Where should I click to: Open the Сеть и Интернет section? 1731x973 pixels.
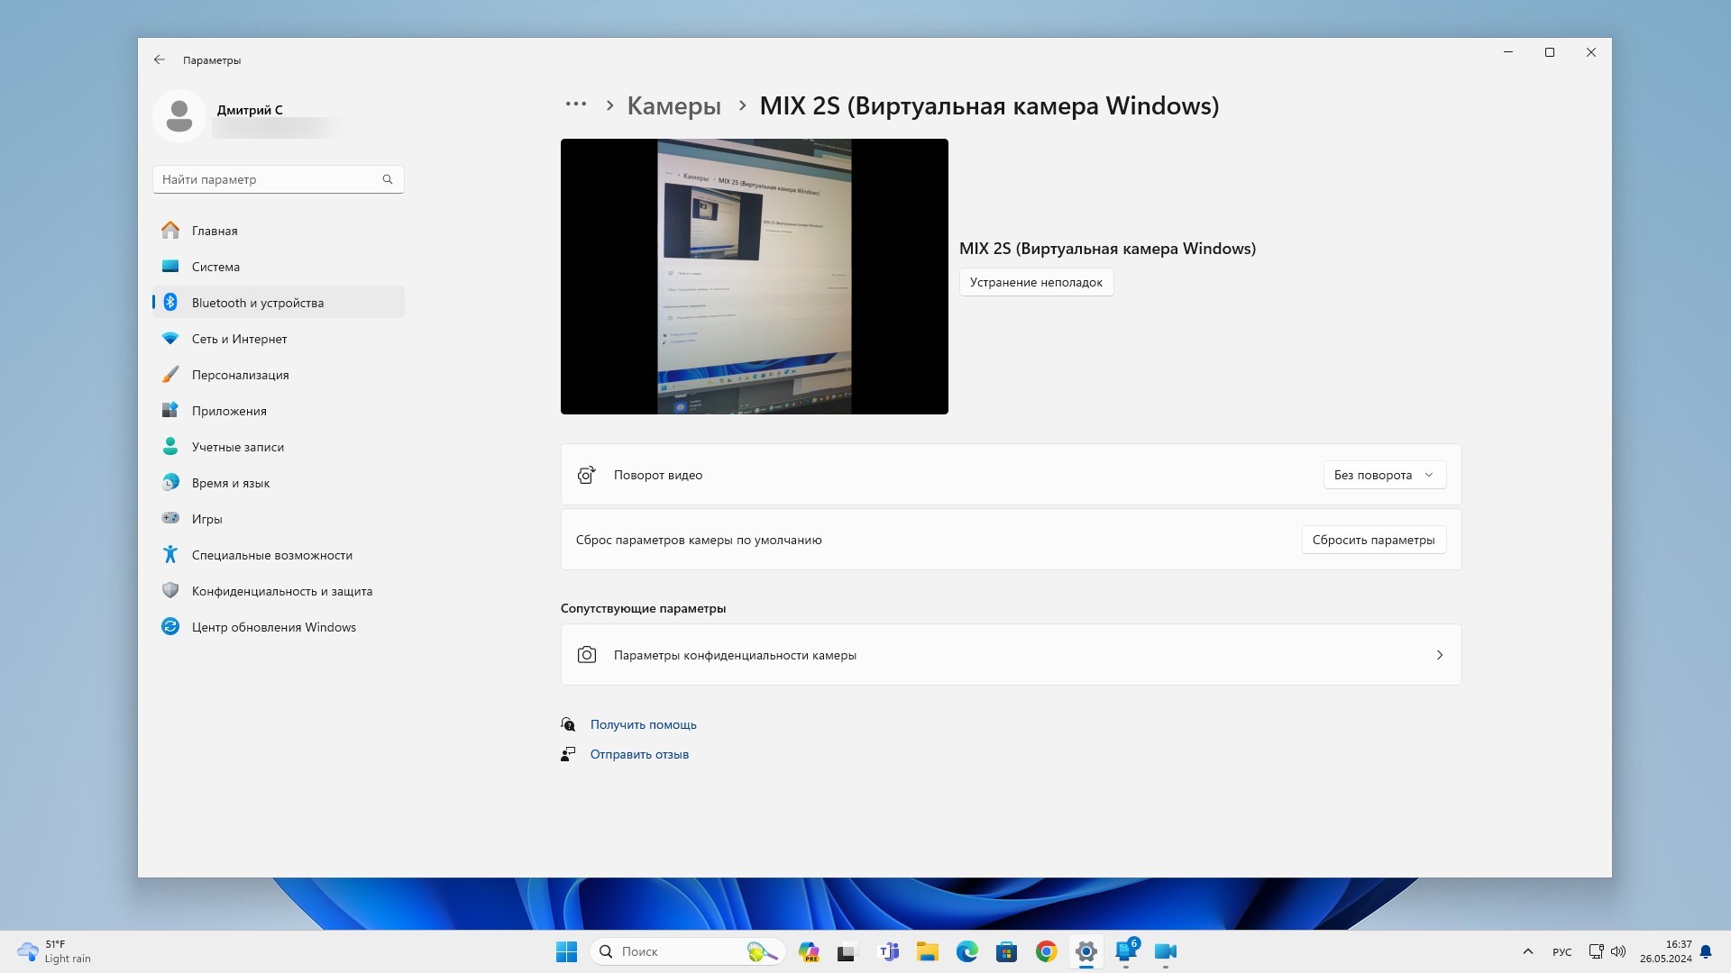239,339
